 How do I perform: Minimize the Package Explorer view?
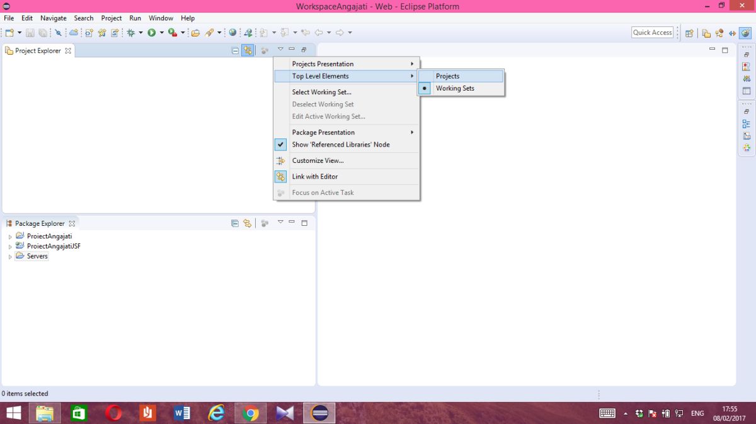point(292,222)
